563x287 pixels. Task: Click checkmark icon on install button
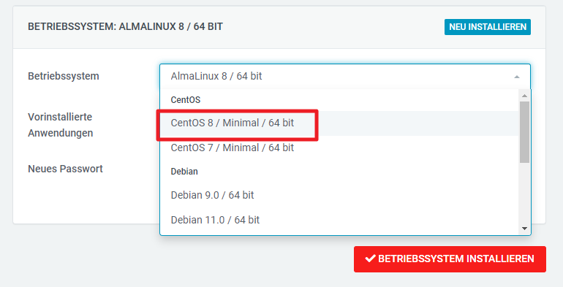pyautogui.click(x=370, y=259)
